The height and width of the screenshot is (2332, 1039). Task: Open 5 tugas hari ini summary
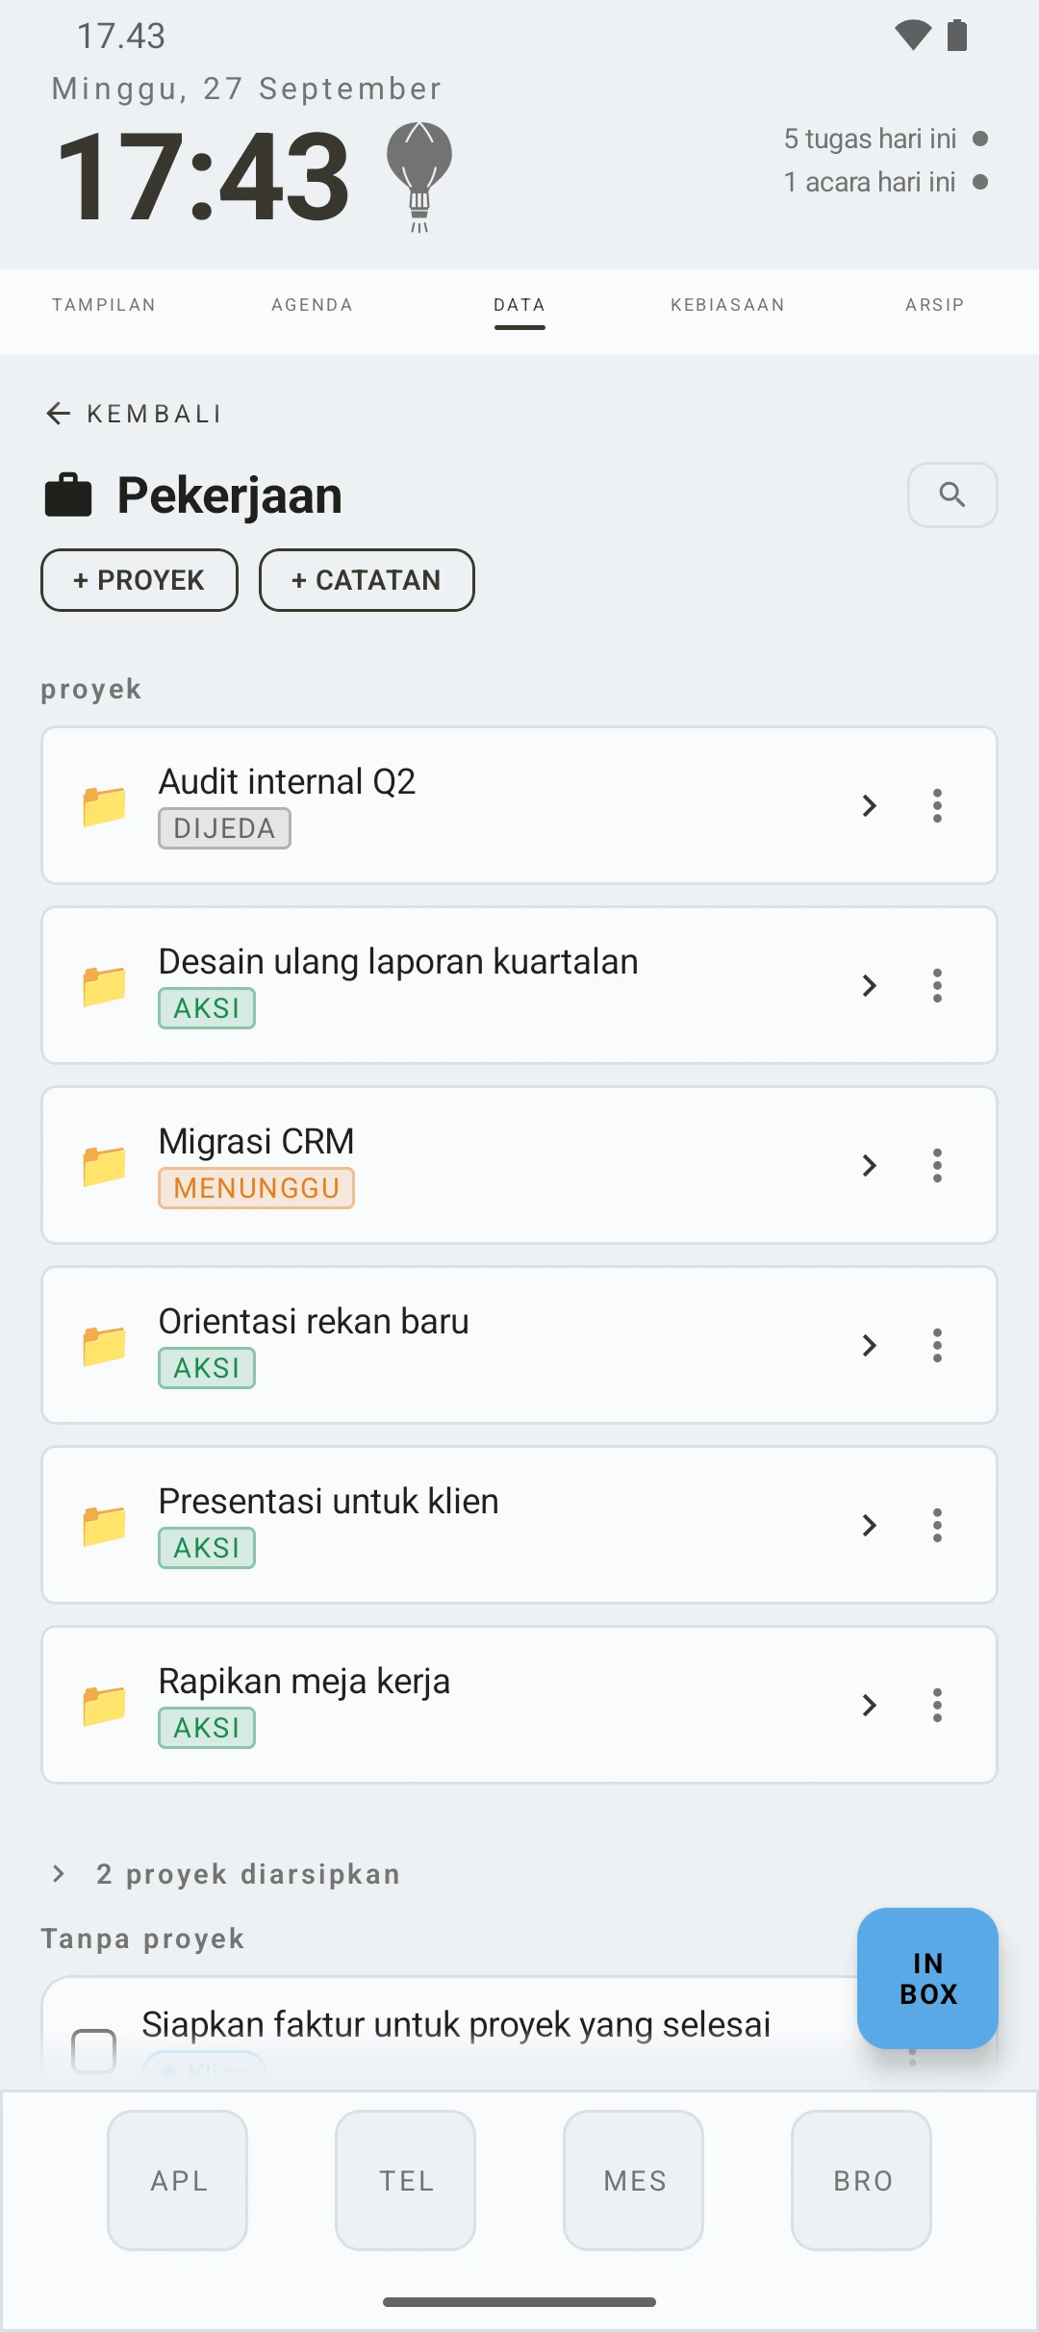click(871, 139)
